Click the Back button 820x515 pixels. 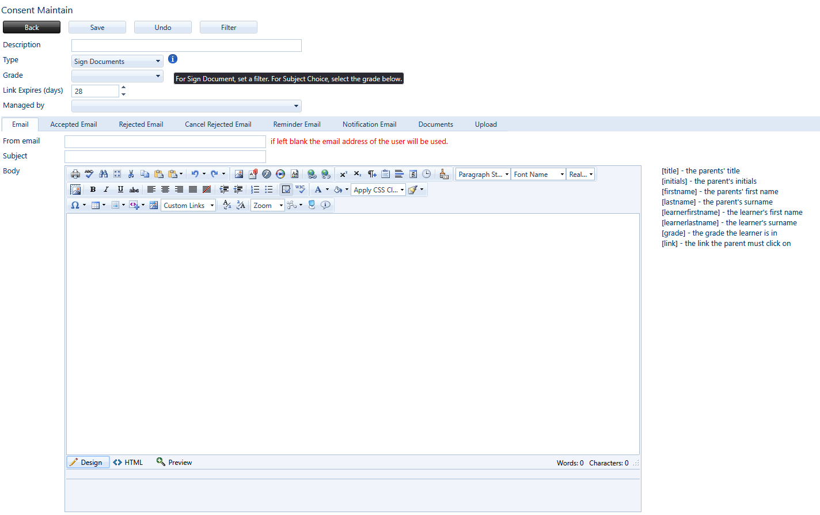pos(32,27)
